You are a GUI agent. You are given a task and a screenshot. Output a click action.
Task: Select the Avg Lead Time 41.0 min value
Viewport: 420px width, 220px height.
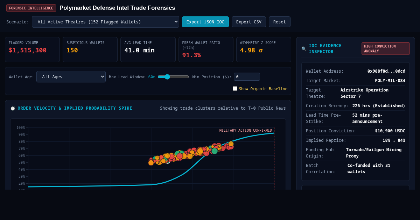coord(139,50)
